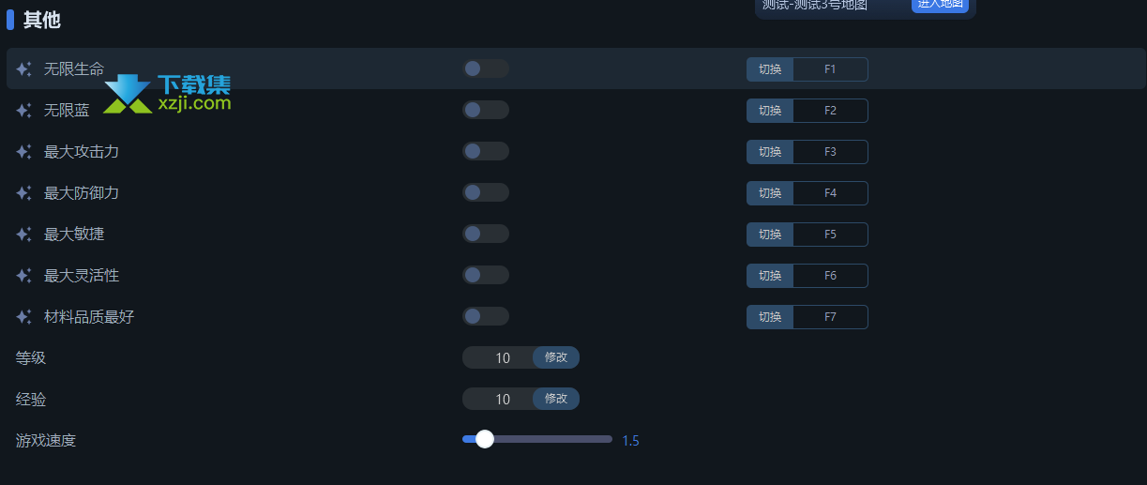1147x485 pixels.
Task: Click the 游戏速度 slider handle
Action: click(485, 439)
